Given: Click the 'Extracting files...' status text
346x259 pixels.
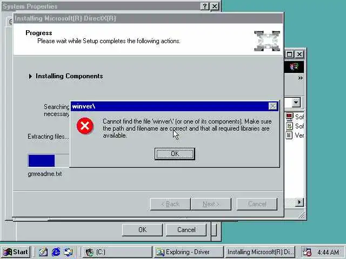Looking at the screenshot, I should (48, 137).
